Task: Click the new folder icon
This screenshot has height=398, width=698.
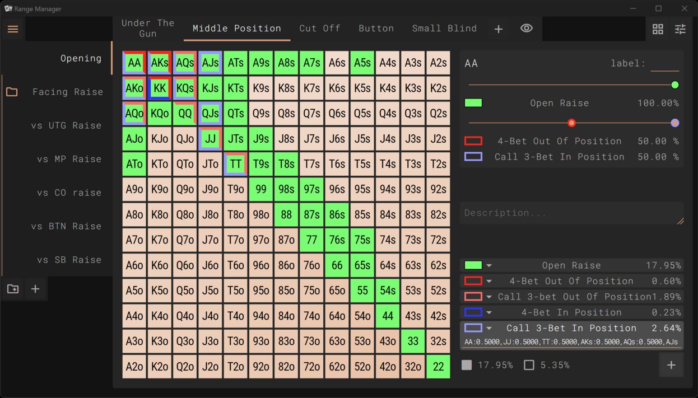Action: [x=13, y=289]
